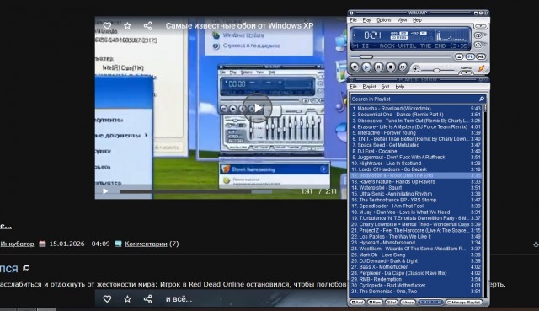Select track Speedloader - I Am That Fool
539x311 pixels.
tap(415, 206)
